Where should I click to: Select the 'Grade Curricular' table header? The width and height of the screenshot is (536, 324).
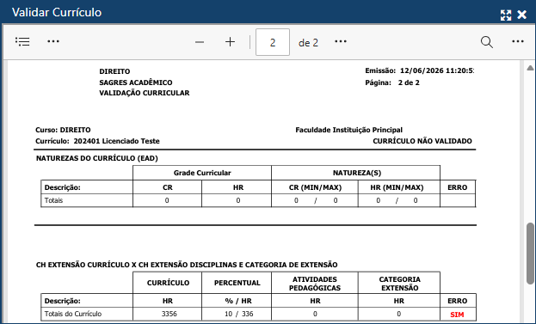pos(202,173)
